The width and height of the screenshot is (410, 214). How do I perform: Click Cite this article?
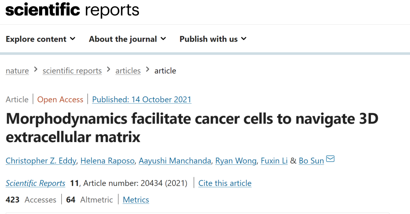pyautogui.click(x=225, y=183)
